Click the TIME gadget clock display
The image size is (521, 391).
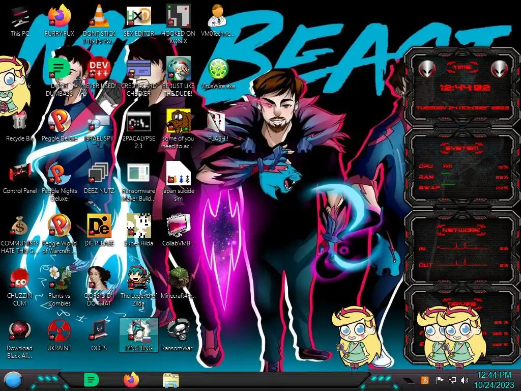465,88
